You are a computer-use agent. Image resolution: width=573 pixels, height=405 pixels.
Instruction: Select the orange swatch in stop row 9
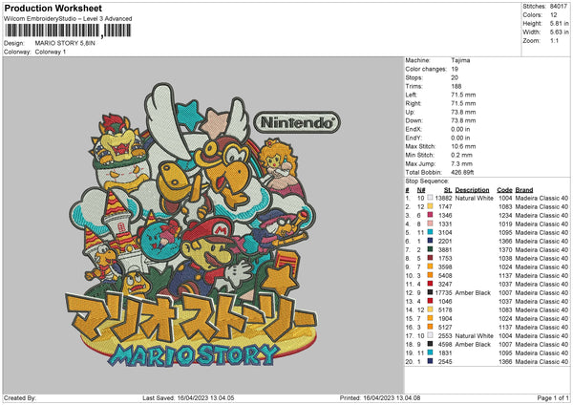(x=430, y=266)
